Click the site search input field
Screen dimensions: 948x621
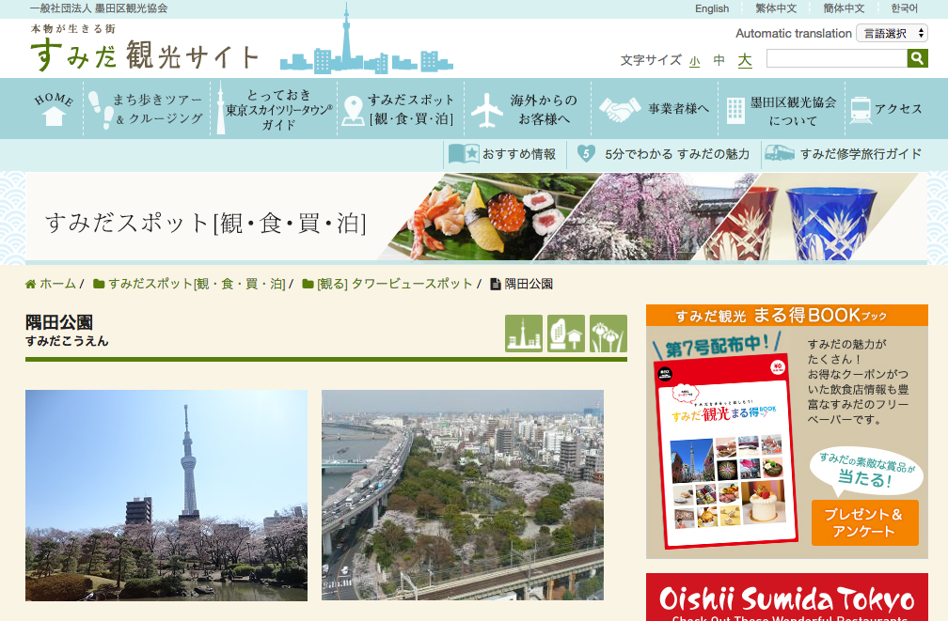[837, 58]
